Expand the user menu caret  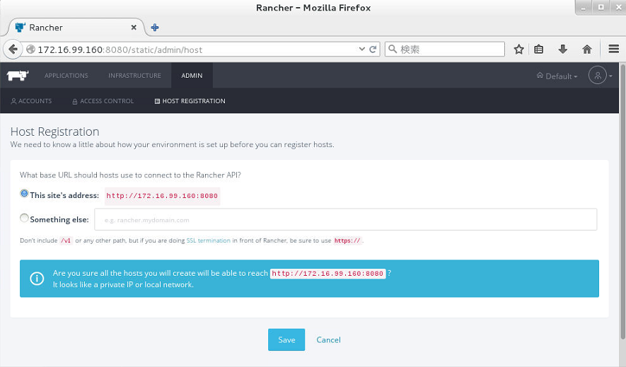tap(610, 76)
